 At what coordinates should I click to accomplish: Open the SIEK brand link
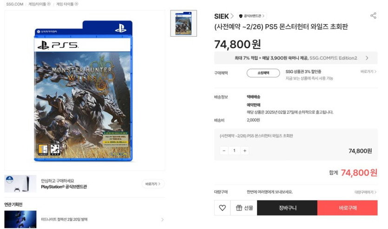point(224,16)
